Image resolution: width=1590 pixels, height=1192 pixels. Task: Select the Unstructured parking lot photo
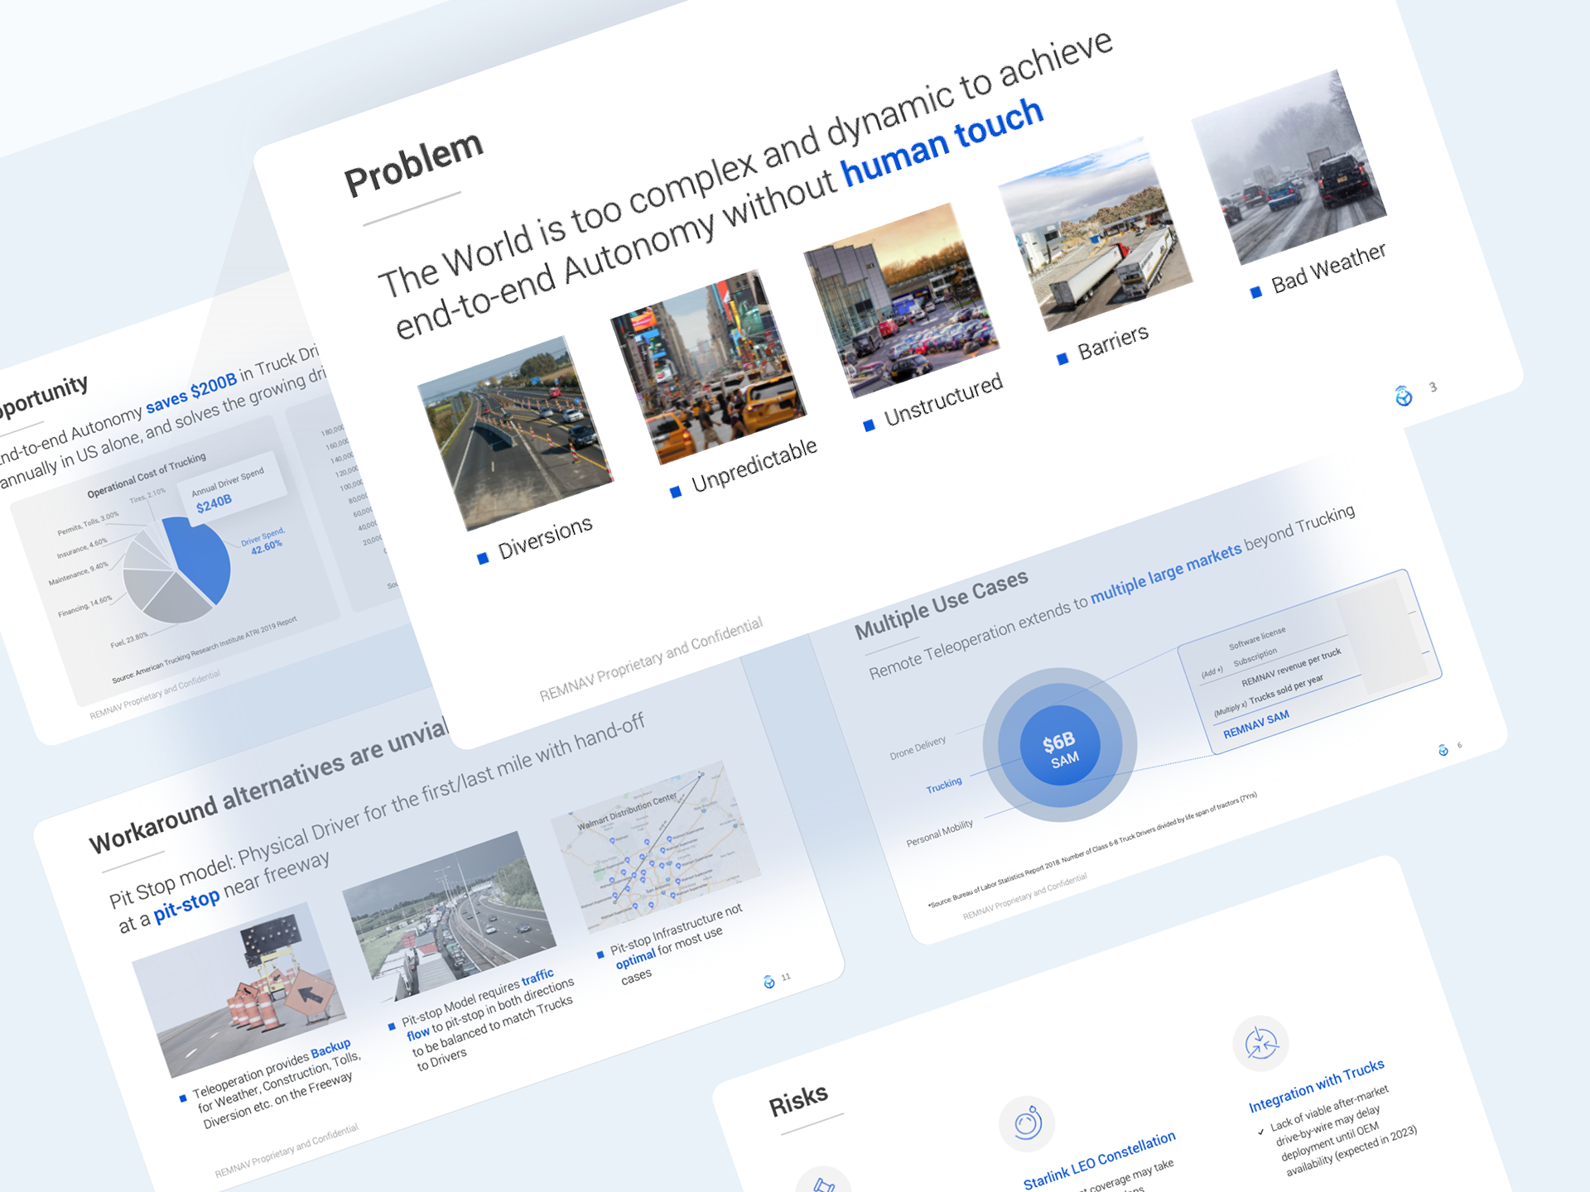901,300
